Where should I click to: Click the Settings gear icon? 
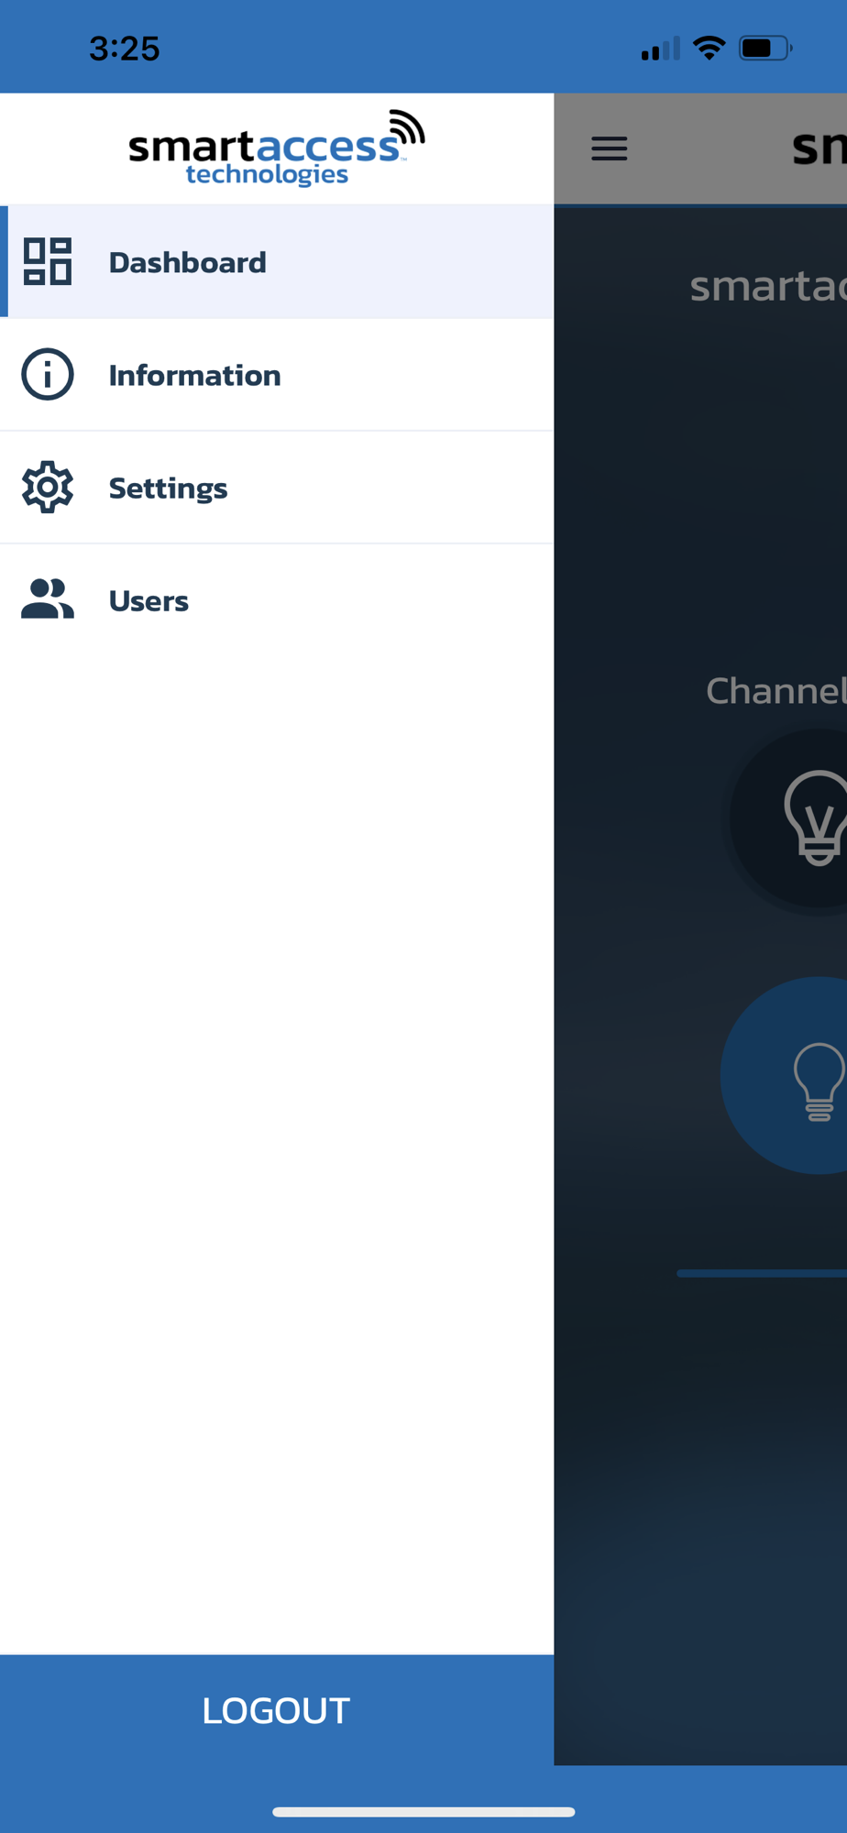[48, 488]
